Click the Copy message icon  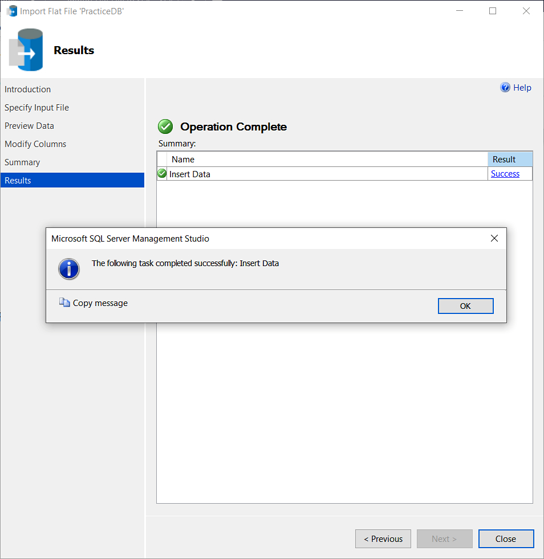coord(64,303)
